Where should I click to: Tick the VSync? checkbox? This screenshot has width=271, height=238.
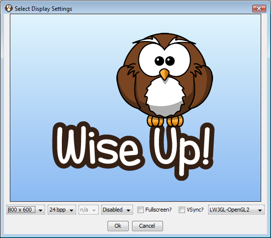[x=182, y=210]
